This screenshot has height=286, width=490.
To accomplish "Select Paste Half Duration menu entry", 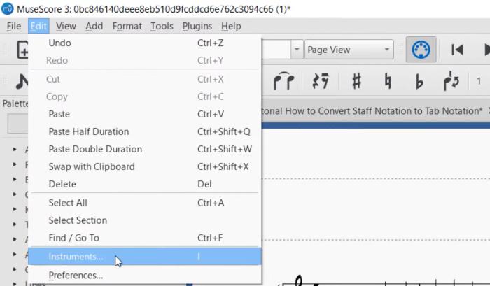I will pos(88,131).
